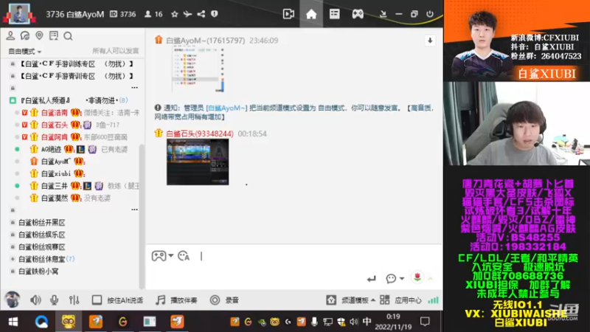The image size is (590, 332).
Task: Send a flower gift icon
Action: tap(417, 277)
